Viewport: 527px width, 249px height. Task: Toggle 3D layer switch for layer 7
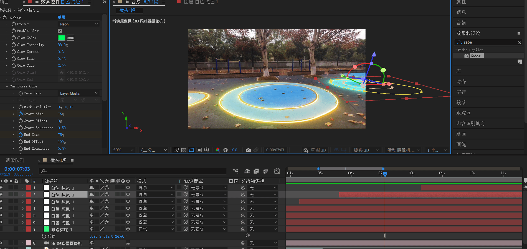click(128, 229)
